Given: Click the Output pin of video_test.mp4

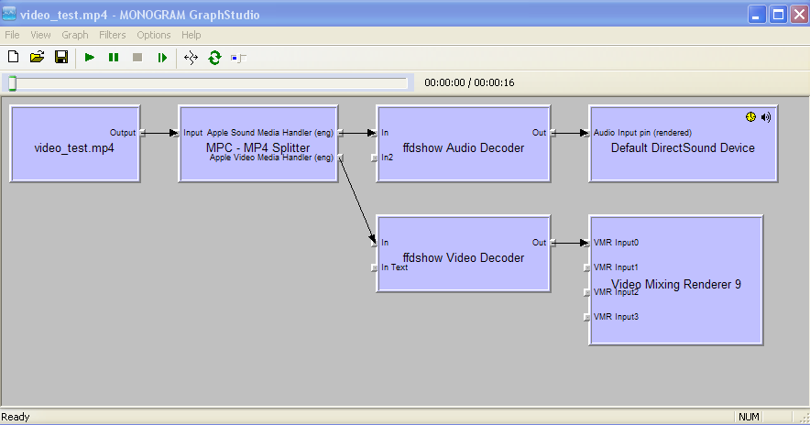Looking at the screenshot, I should [x=143, y=133].
